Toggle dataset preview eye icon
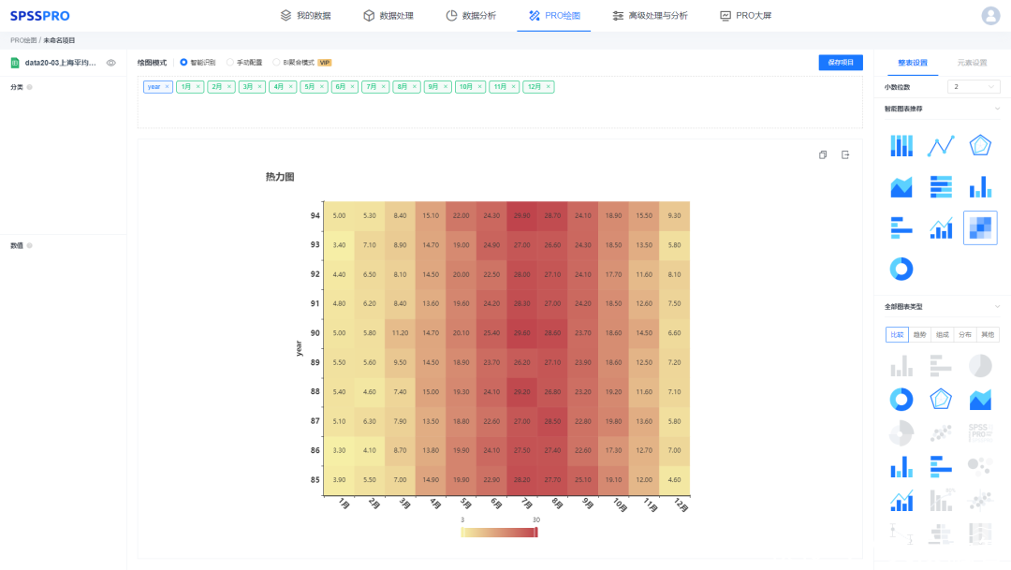The image size is (1011, 570). 110,63
